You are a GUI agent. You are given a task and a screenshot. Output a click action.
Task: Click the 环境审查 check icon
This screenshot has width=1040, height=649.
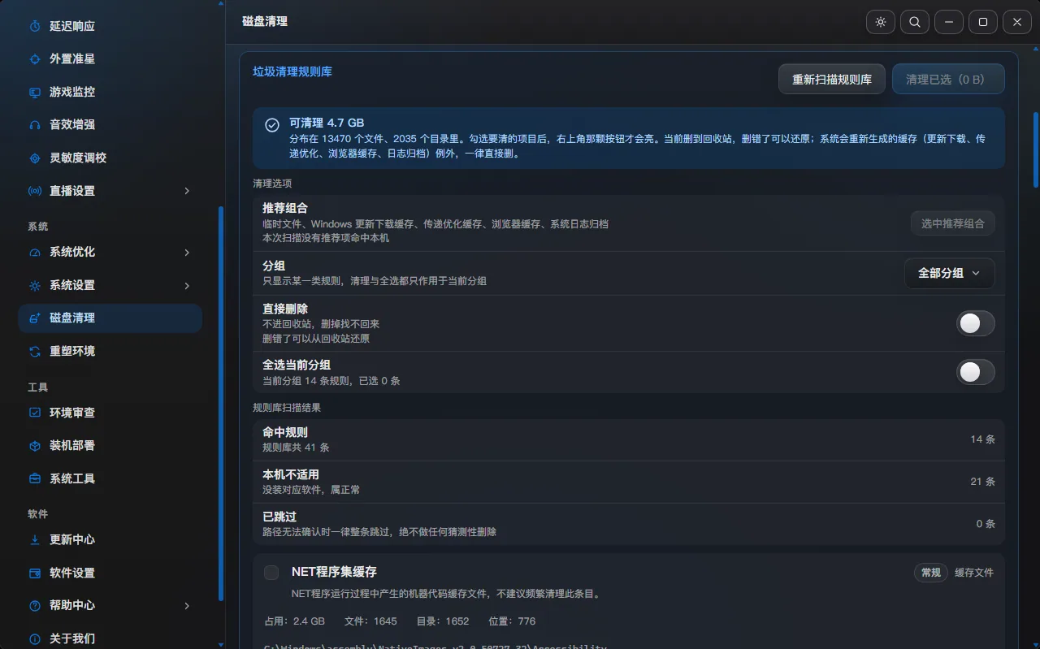(35, 413)
